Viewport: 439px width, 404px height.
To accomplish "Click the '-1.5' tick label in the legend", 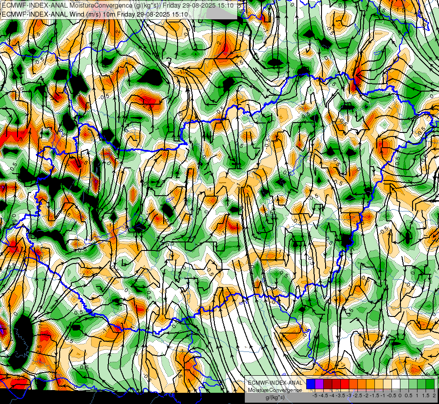I will (x=374, y=395).
